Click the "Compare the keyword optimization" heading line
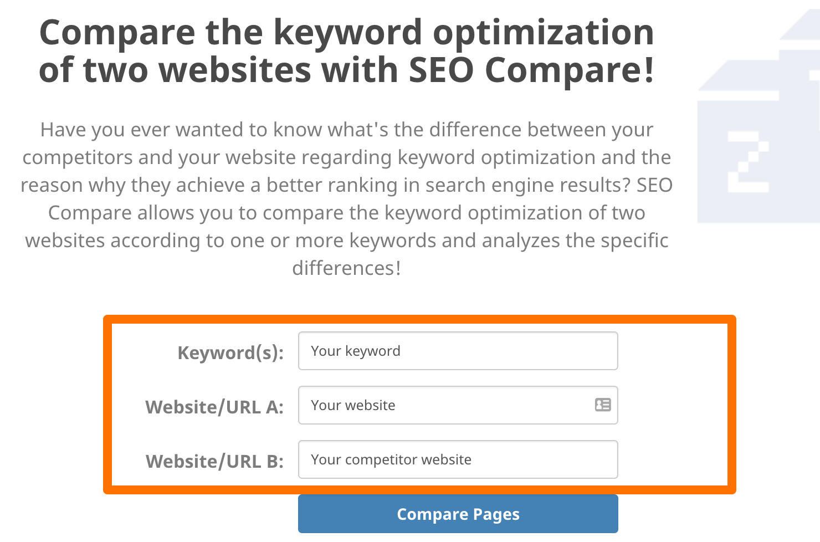 pos(347,32)
